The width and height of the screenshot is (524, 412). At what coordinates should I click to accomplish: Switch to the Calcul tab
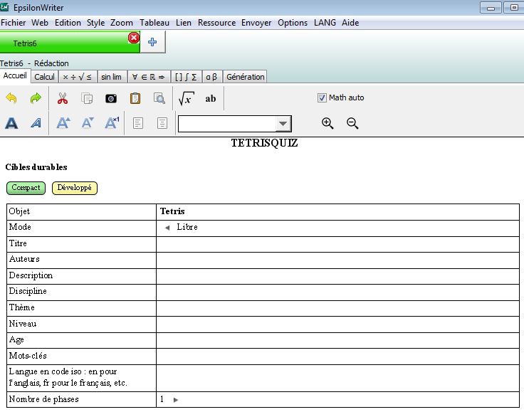point(45,77)
